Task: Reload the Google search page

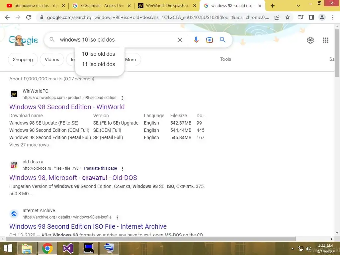Action: (29, 17)
